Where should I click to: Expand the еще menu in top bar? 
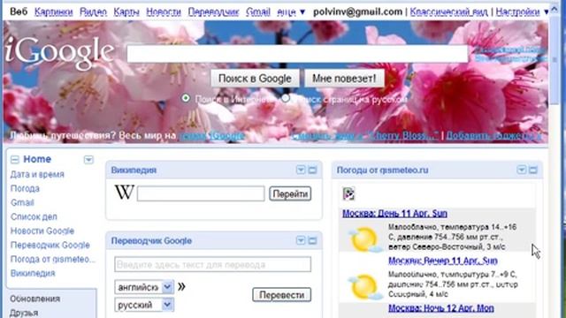(291, 11)
